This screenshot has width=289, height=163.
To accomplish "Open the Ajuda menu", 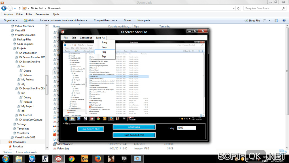I will 56,14.
